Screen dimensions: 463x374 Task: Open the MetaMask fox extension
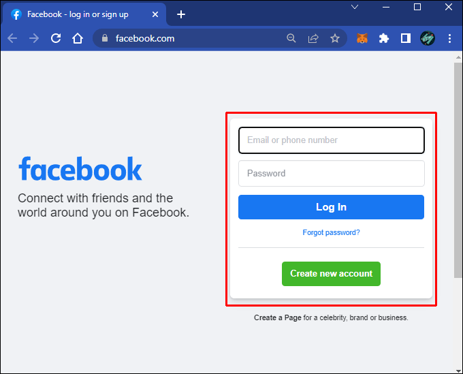(x=362, y=38)
